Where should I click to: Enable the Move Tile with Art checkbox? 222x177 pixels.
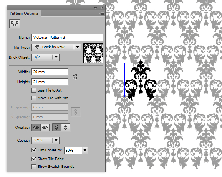point(34,98)
